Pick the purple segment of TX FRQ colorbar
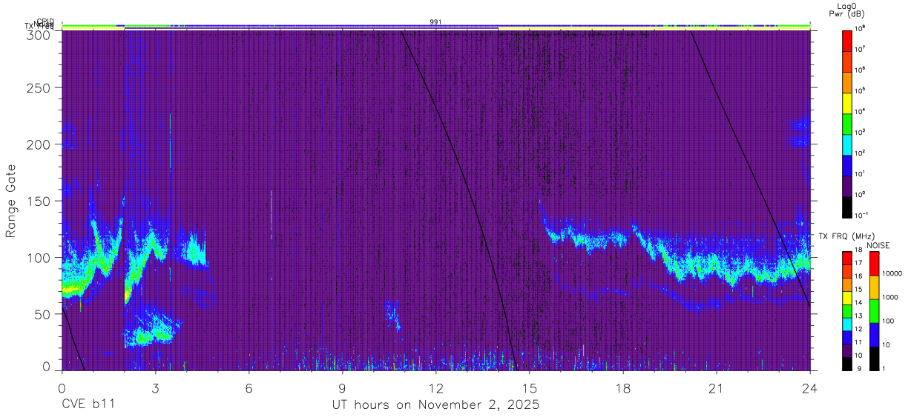The image size is (911, 420). (848, 350)
